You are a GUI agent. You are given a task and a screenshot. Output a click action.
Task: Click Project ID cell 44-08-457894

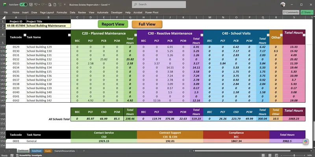pyautogui.click(x=16, y=26)
